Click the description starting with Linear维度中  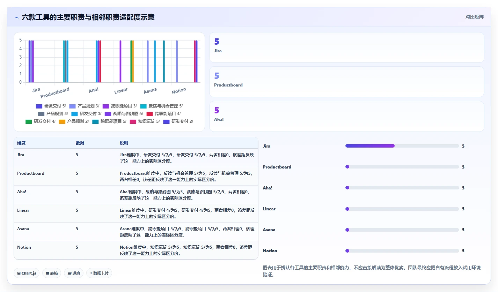tap(187, 213)
